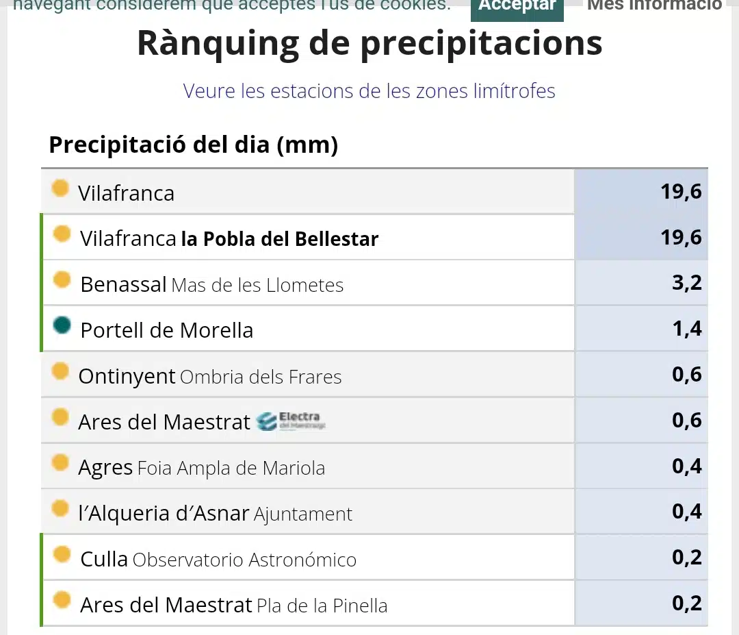
Task: Open Ares del Maestrat Pla de la Pinella
Action: pyautogui.click(x=234, y=606)
